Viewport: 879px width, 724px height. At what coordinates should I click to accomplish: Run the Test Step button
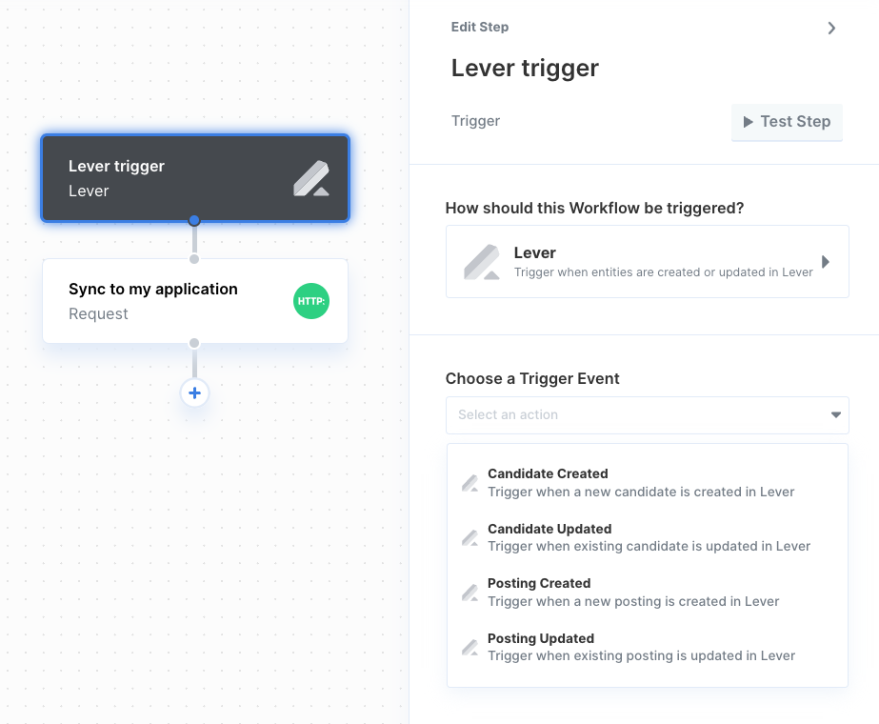pos(787,122)
